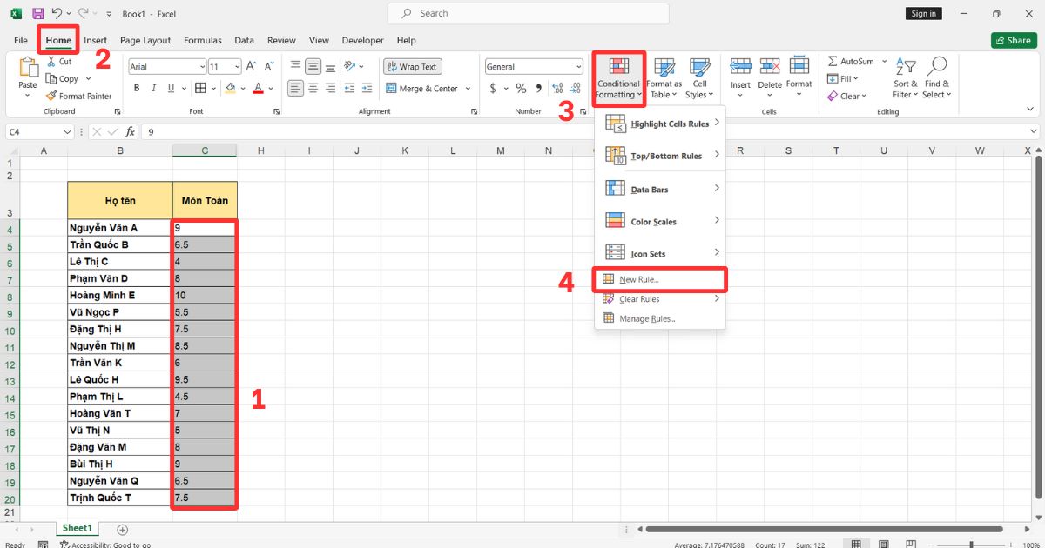Toggle Bold formatting

tap(137, 89)
